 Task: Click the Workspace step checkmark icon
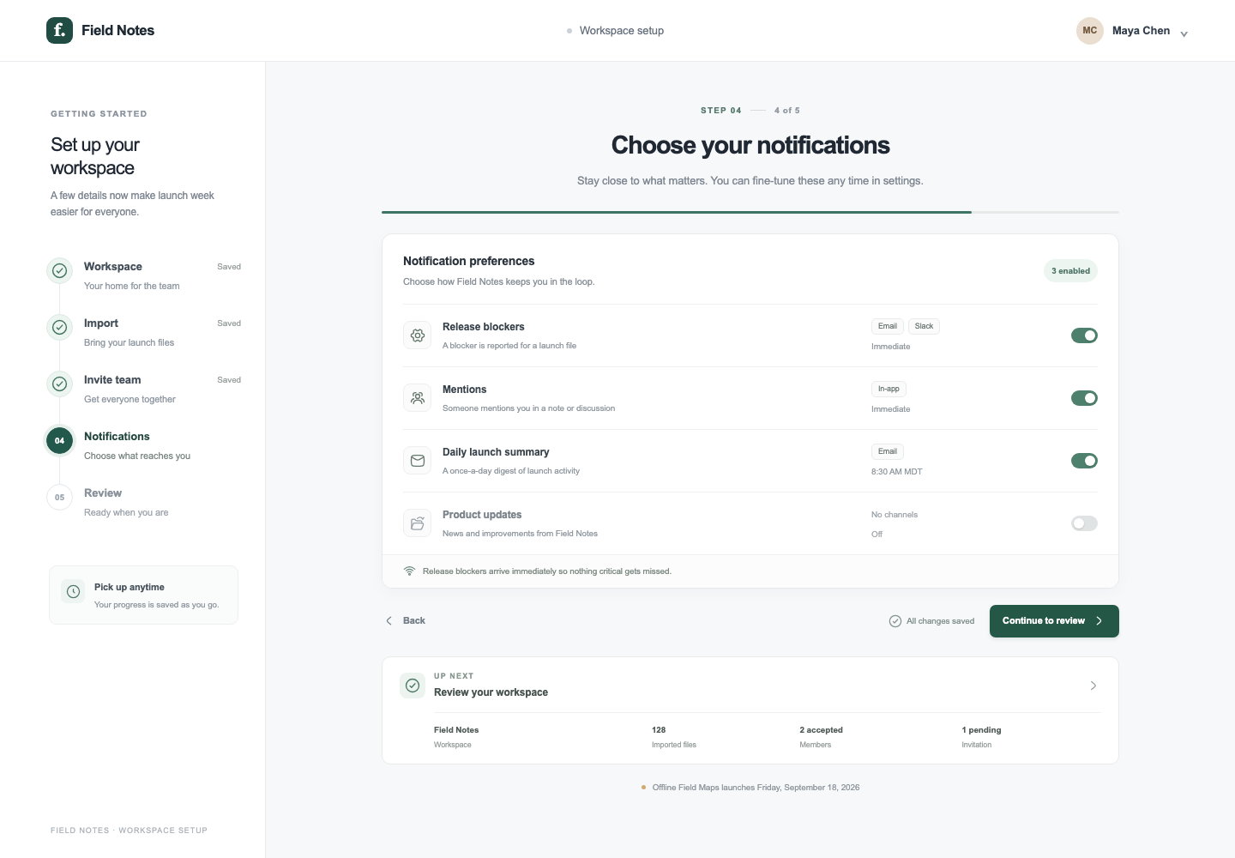click(x=59, y=270)
